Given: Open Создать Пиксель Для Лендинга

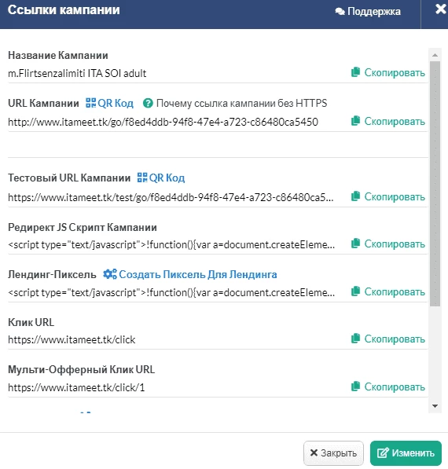Looking at the screenshot, I should [190, 274].
